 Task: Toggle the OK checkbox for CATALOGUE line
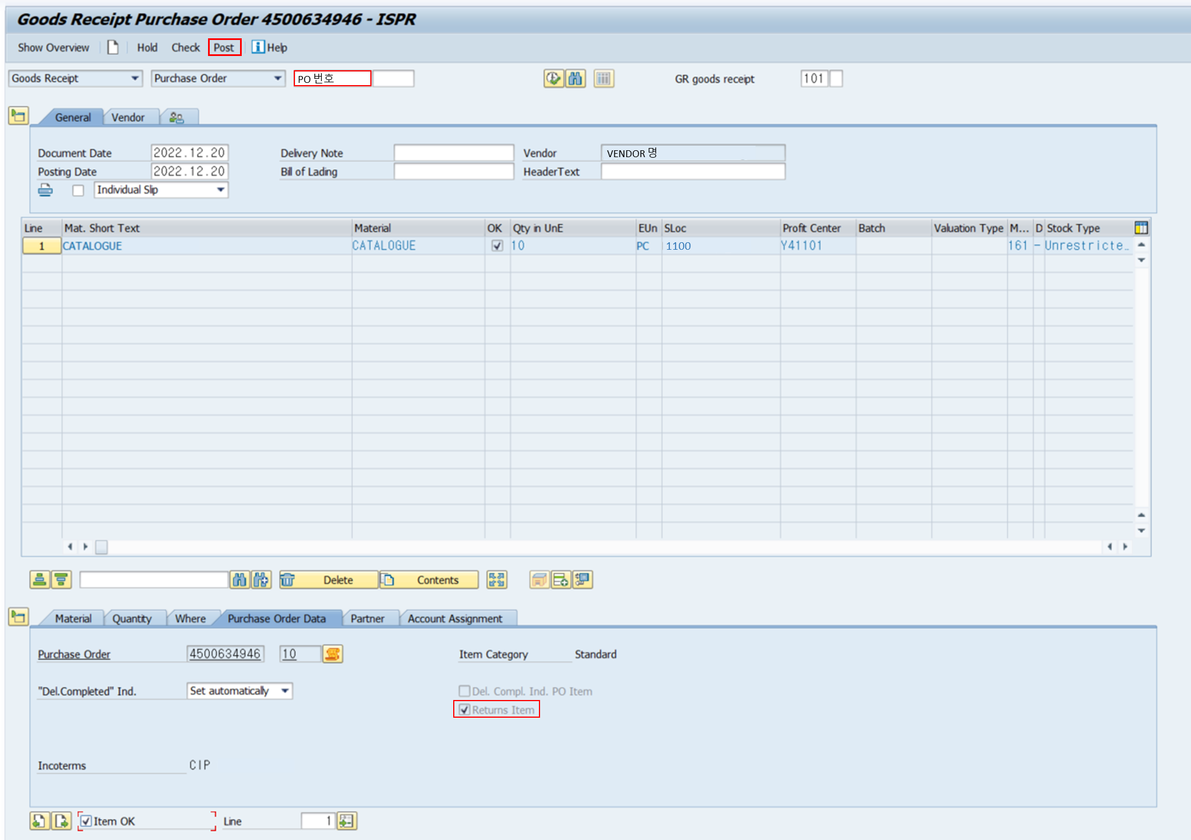point(497,246)
